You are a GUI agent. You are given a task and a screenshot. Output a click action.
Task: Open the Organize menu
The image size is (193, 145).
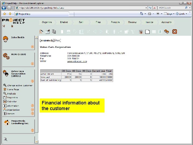(47, 22)
